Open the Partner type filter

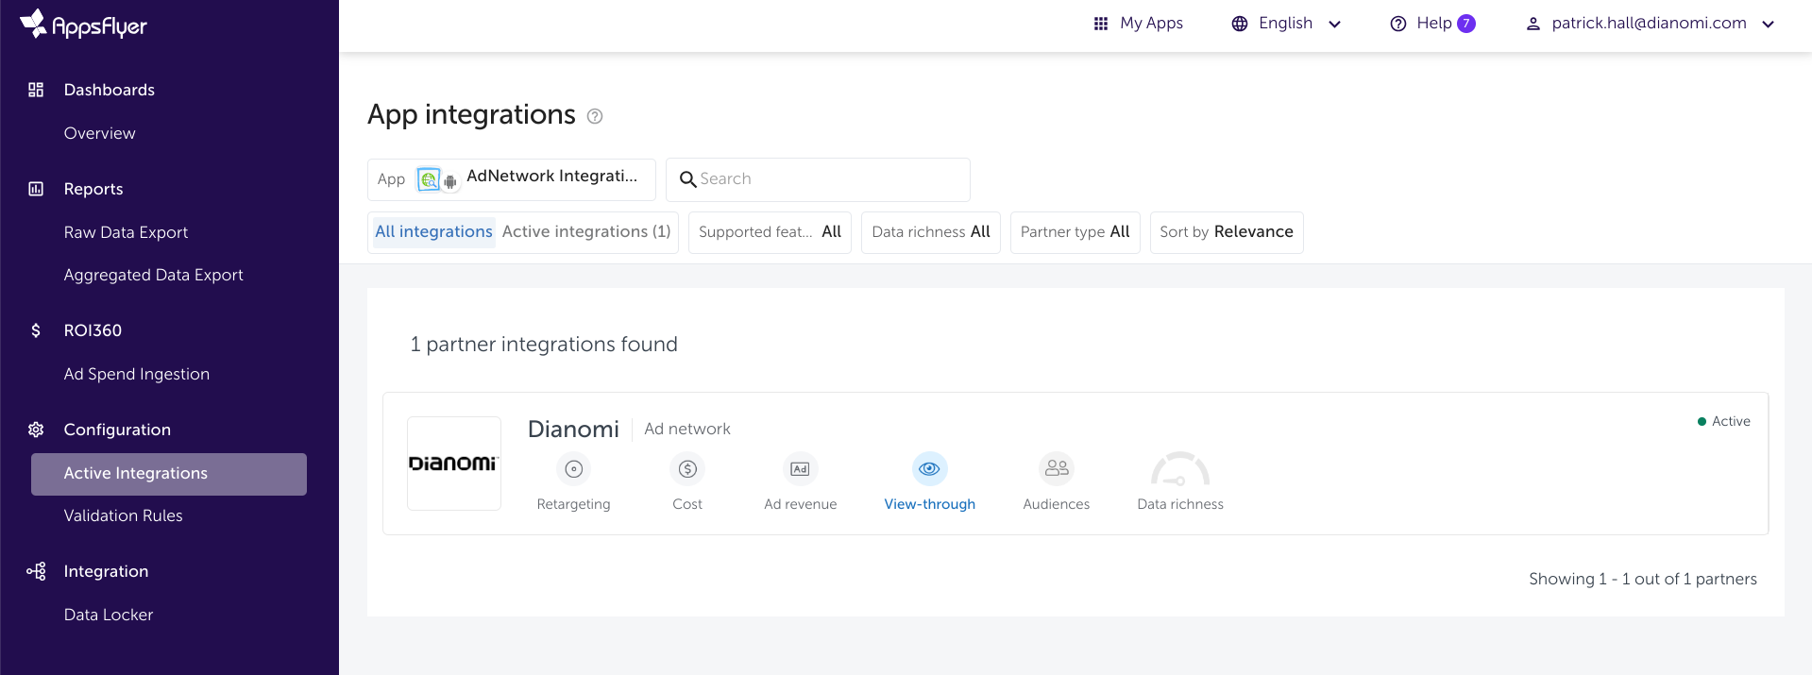[x=1075, y=232]
